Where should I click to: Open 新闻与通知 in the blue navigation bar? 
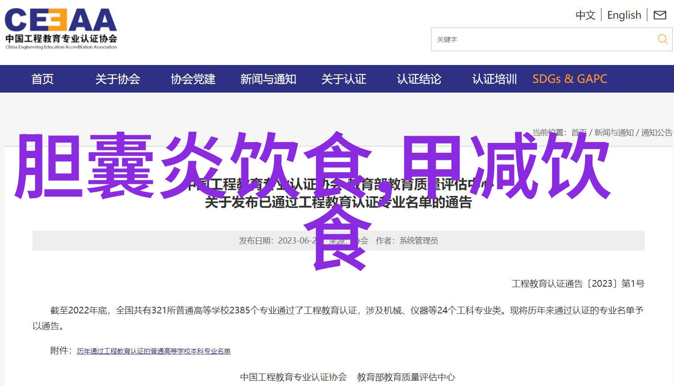[x=268, y=79]
